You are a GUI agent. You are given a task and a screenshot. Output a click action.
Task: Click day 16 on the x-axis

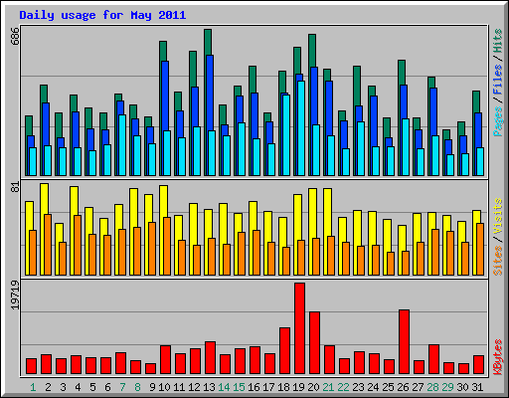coord(254,387)
